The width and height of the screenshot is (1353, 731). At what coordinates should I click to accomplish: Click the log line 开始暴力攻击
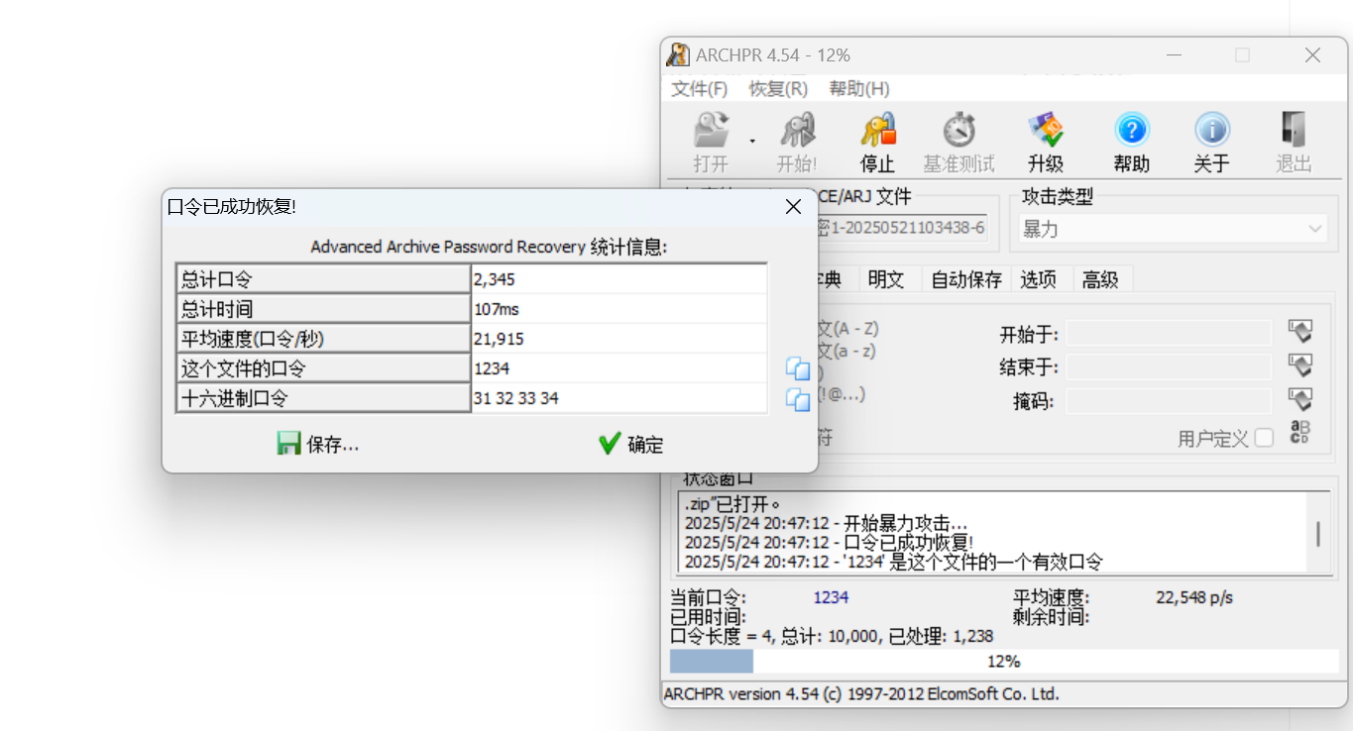click(x=827, y=524)
